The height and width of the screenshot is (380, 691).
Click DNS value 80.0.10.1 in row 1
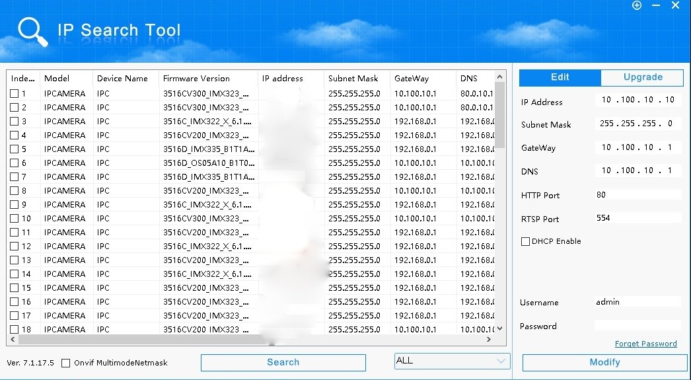[x=477, y=93]
